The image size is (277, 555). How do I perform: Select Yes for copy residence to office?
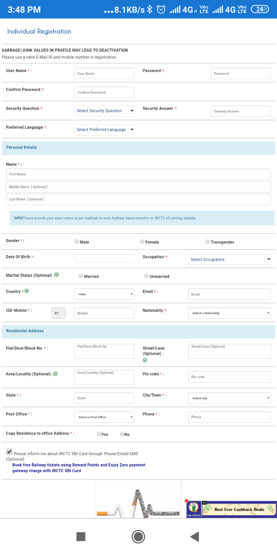click(99, 434)
